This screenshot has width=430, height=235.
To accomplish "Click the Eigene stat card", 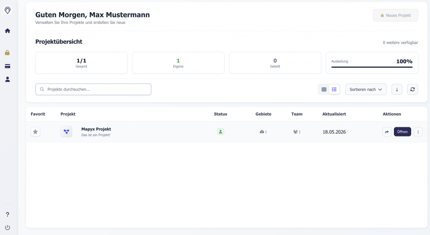I will (x=178, y=63).
